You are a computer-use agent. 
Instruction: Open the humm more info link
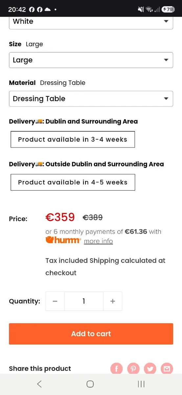pos(98,241)
